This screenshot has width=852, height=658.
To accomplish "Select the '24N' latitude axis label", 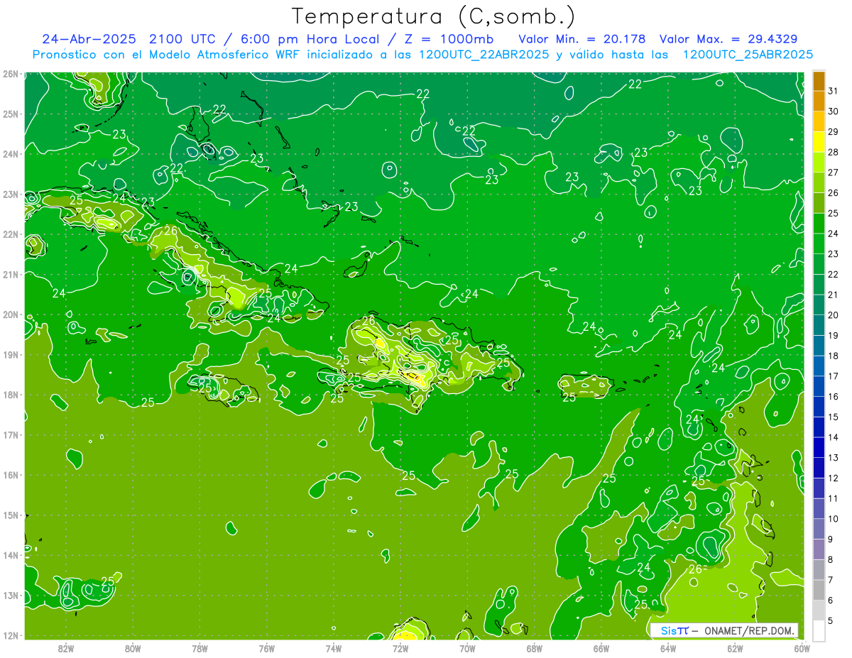I will pyautogui.click(x=11, y=154).
